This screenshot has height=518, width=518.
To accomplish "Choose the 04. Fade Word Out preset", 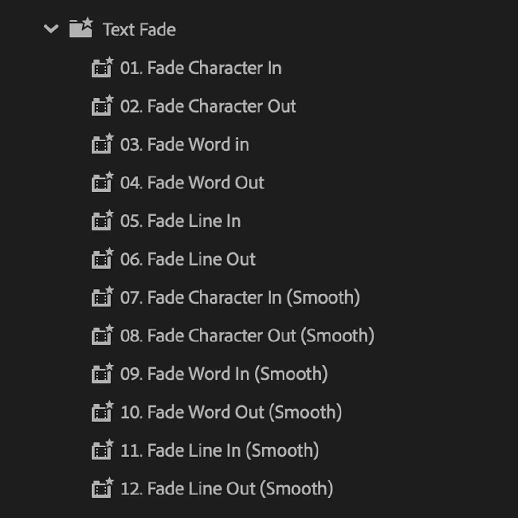I will click(x=192, y=183).
